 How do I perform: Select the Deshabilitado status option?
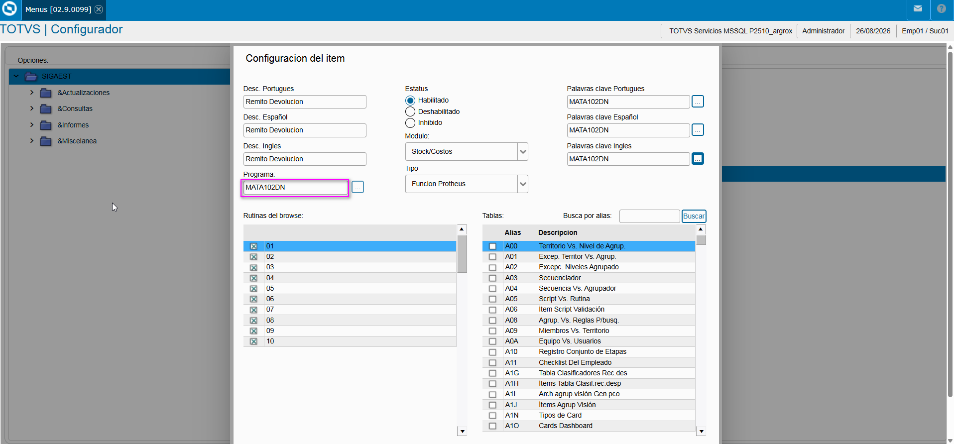410,111
